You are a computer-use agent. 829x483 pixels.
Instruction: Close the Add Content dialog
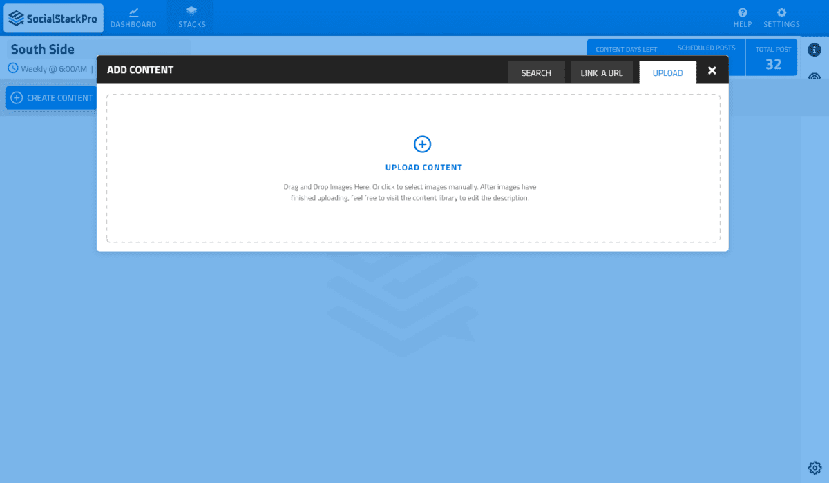712,70
